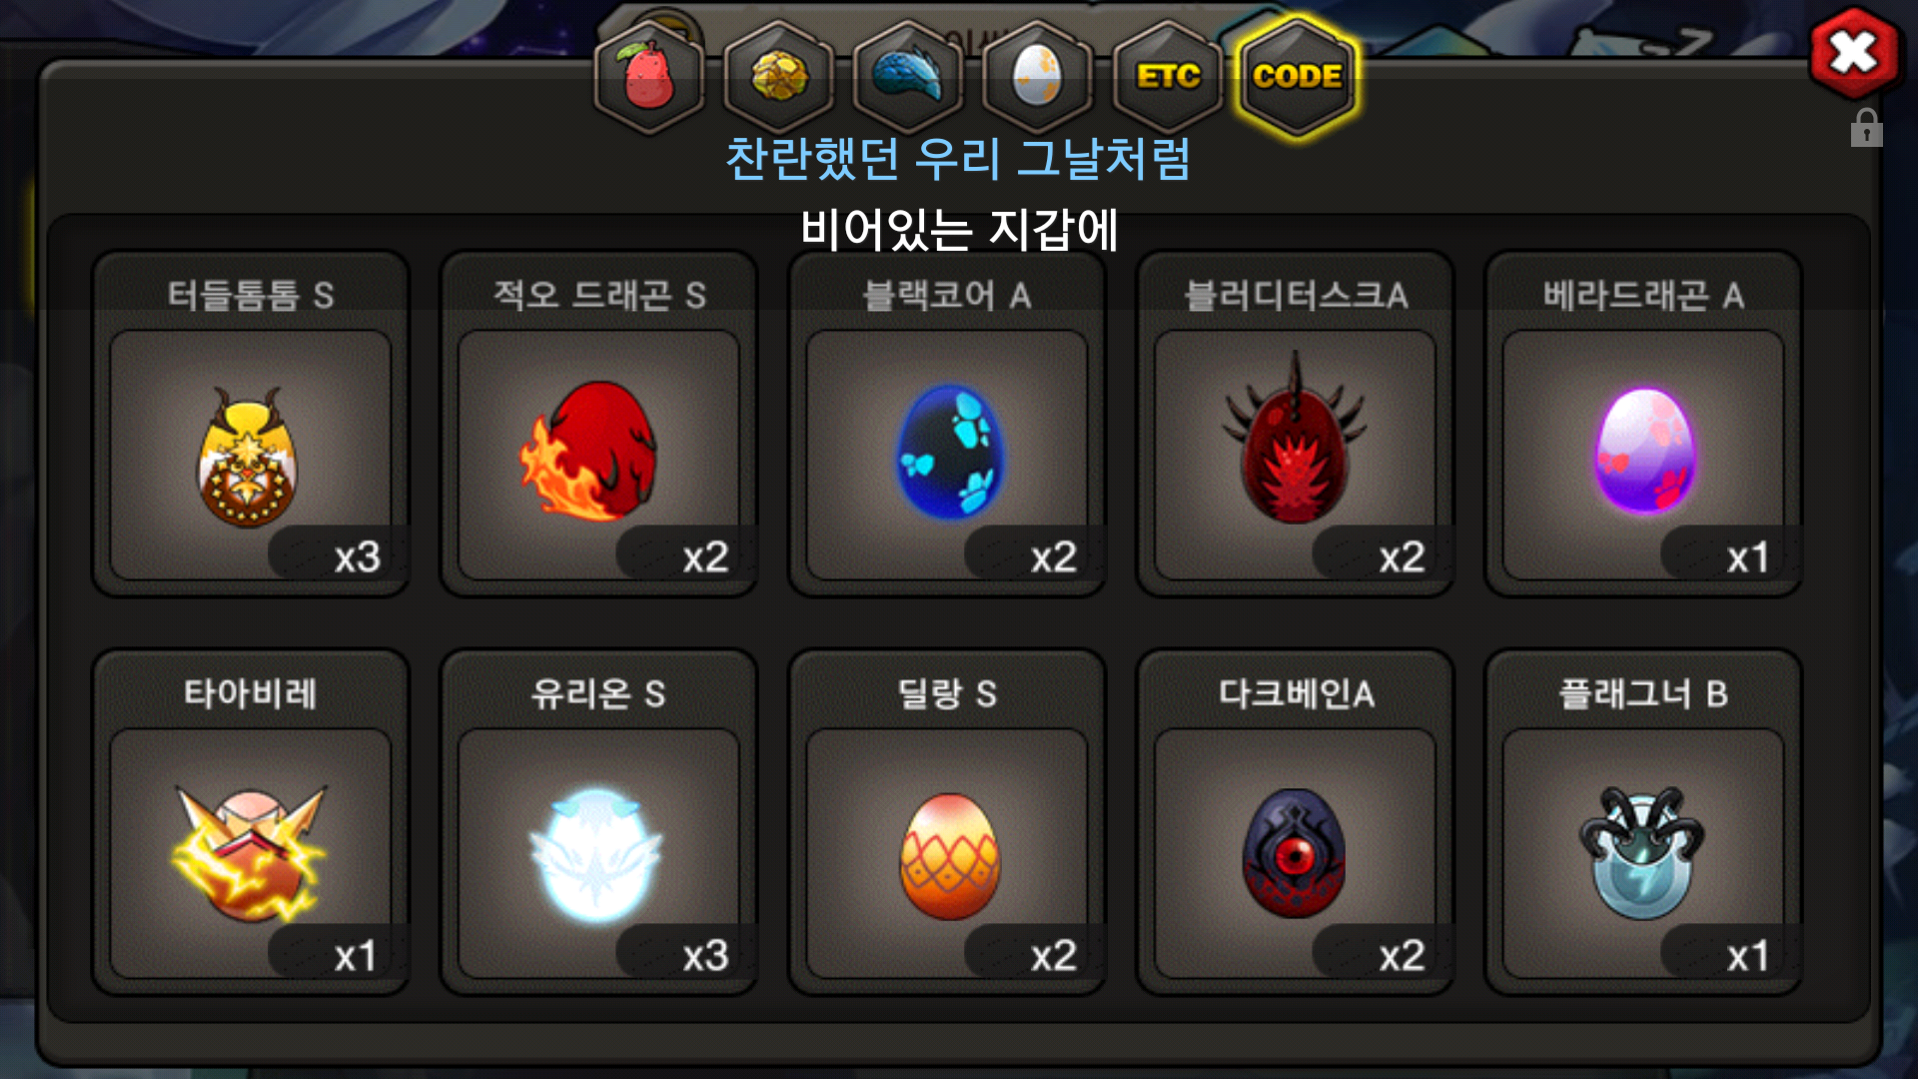Choose the glowing 유리온 S egg
This screenshot has height=1079, width=1918.
598,854
